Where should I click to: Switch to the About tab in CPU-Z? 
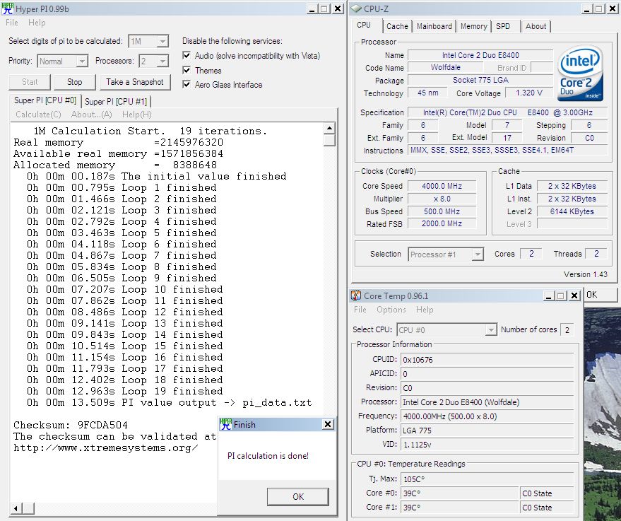(x=536, y=26)
